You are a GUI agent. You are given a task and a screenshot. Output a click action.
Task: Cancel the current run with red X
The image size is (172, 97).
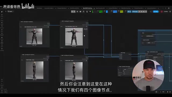pyautogui.click(x=162, y=12)
